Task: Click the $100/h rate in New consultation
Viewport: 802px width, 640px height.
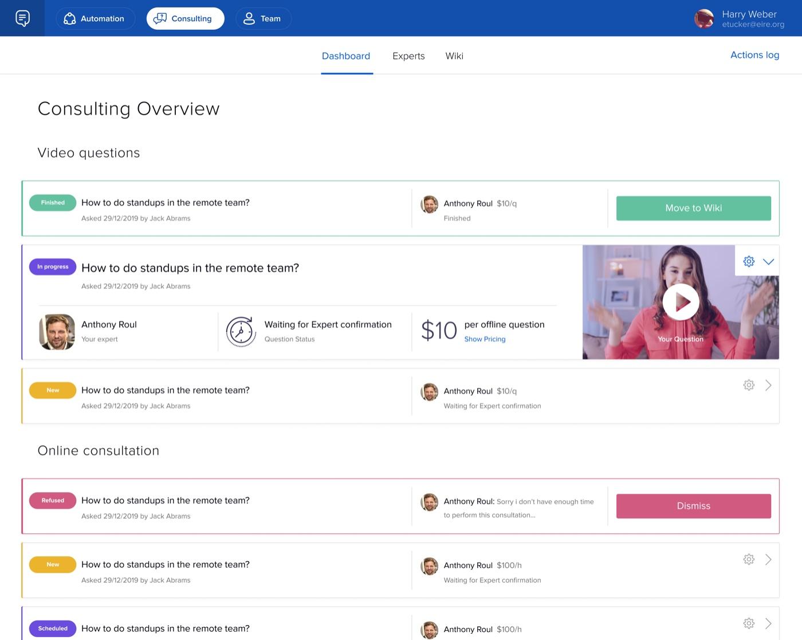Action: pos(509,566)
